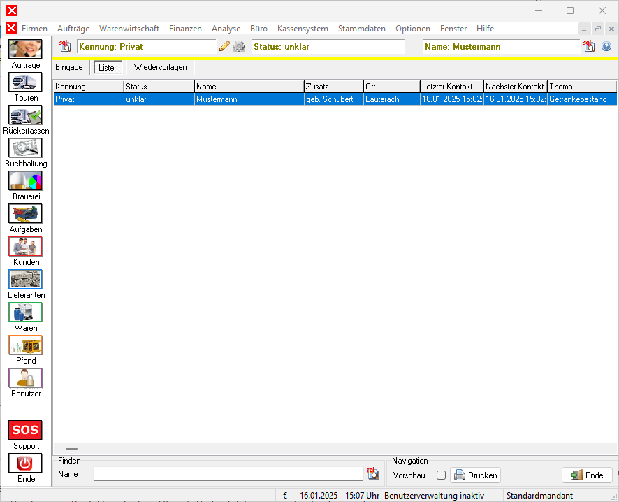Enable the Vorschau checkbox
Screen dimensions: 619x502
coord(441,475)
